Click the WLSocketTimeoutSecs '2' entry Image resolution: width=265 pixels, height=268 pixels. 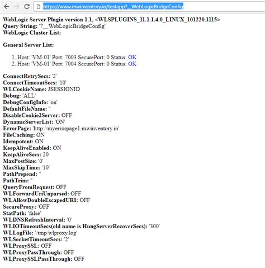click(36, 239)
